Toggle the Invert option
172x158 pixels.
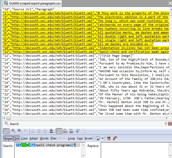88,138
